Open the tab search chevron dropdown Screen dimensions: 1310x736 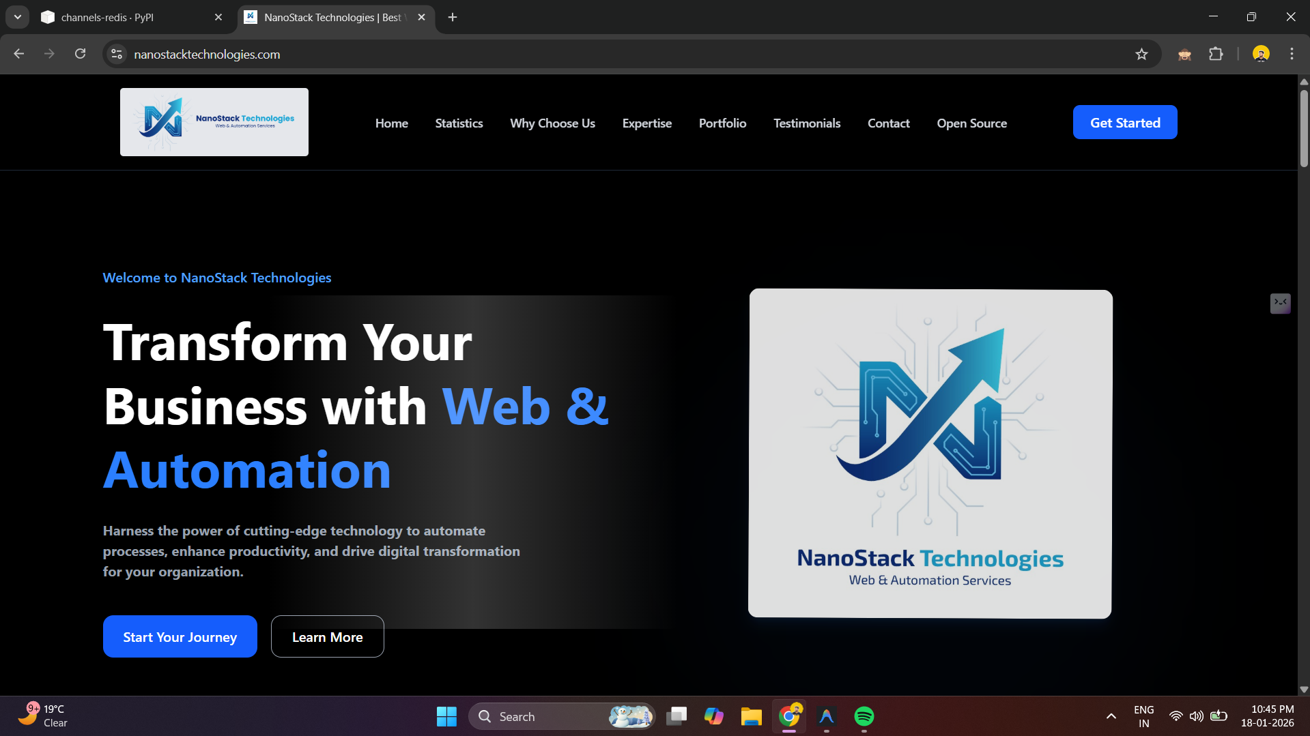(x=17, y=17)
